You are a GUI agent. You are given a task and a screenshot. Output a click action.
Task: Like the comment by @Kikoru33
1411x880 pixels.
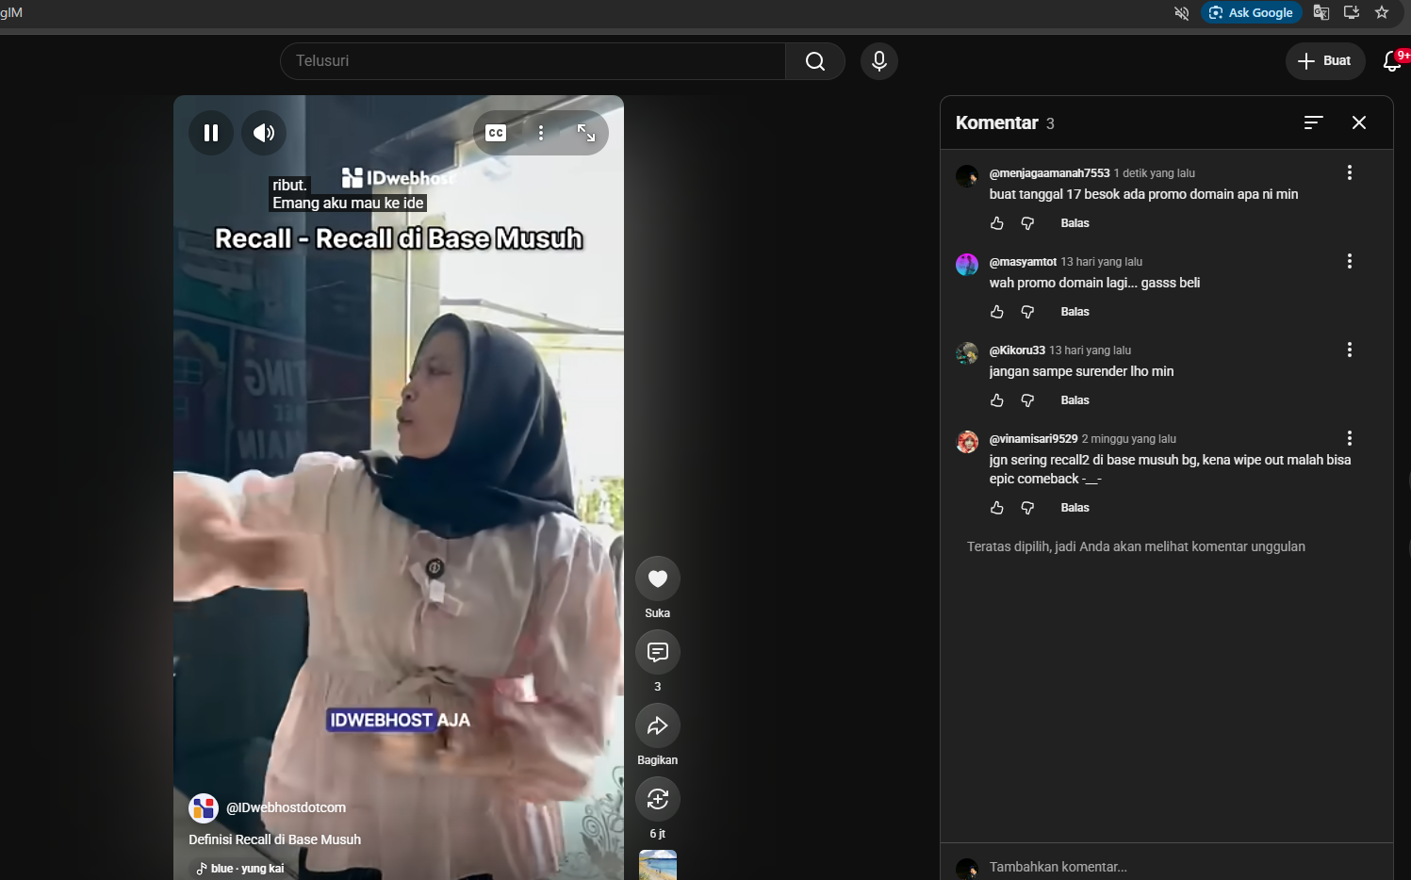[997, 400]
